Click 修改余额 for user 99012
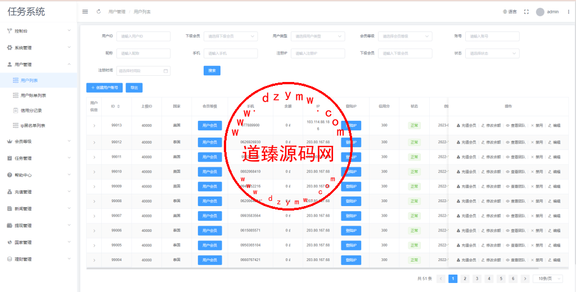Screen dimensions: 576x292 pos(491,142)
